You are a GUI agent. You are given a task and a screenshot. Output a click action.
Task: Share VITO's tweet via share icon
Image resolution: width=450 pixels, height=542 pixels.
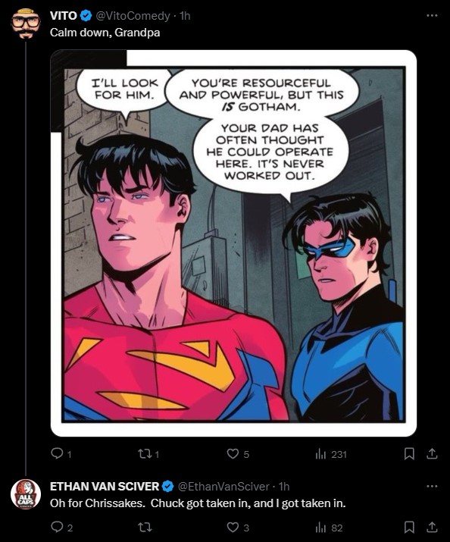click(x=432, y=453)
